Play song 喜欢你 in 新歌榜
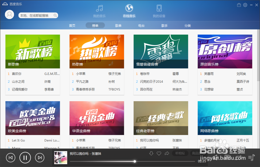Screen dimensions: 260x167 (x=17, y=74)
